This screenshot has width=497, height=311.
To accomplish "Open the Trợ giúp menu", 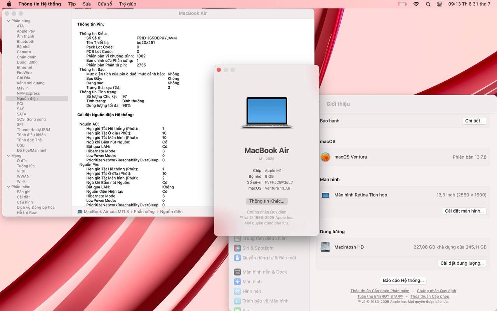I will pyautogui.click(x=128, y=4).
